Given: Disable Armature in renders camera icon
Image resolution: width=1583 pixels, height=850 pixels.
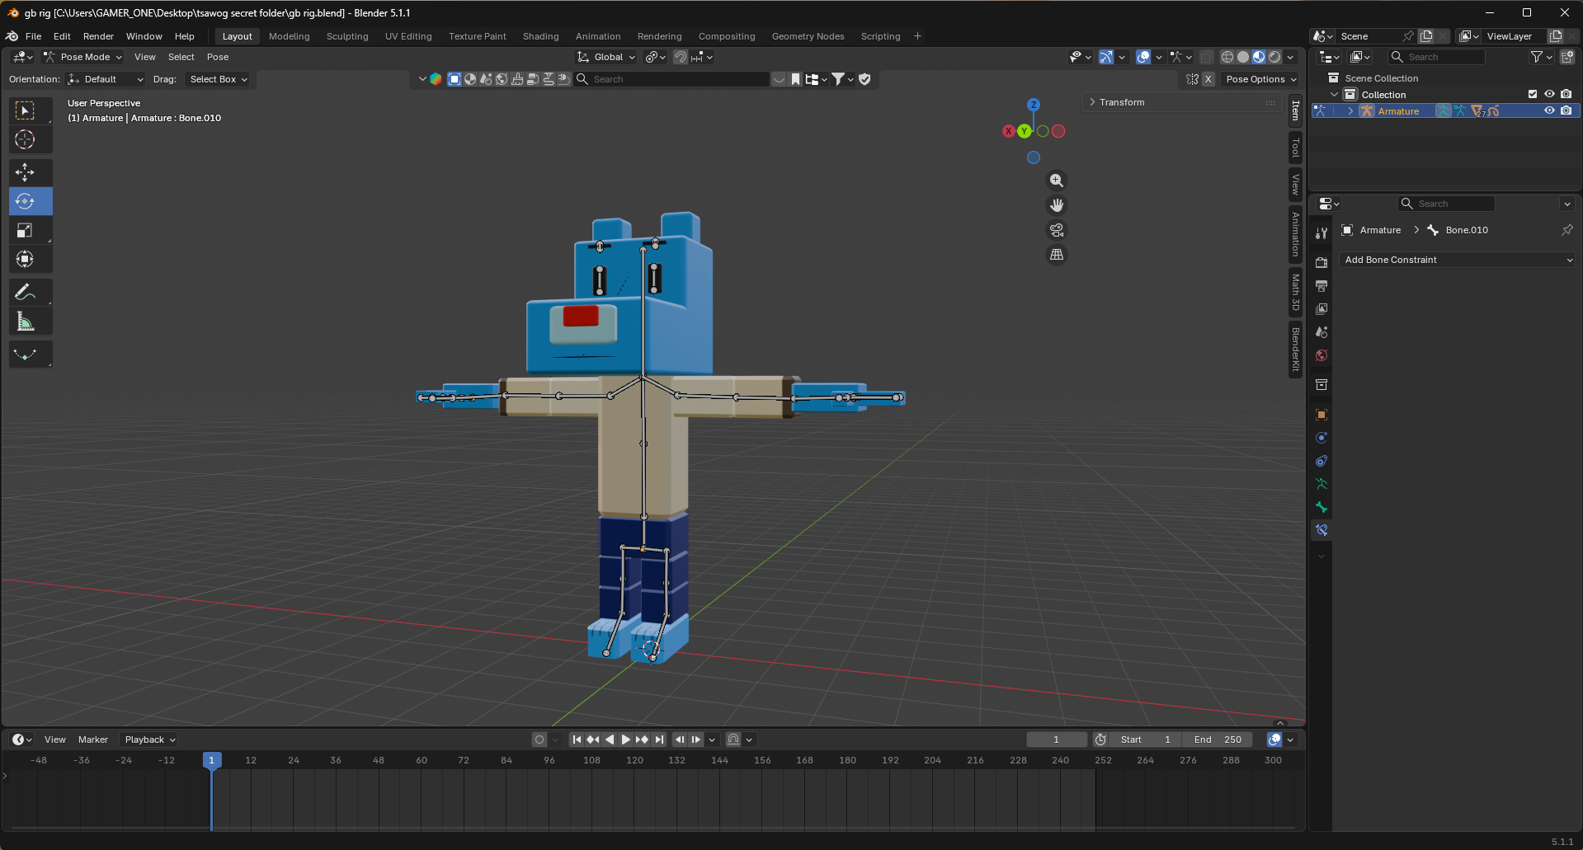Looking at the screenshot, I should [1567, 110].
